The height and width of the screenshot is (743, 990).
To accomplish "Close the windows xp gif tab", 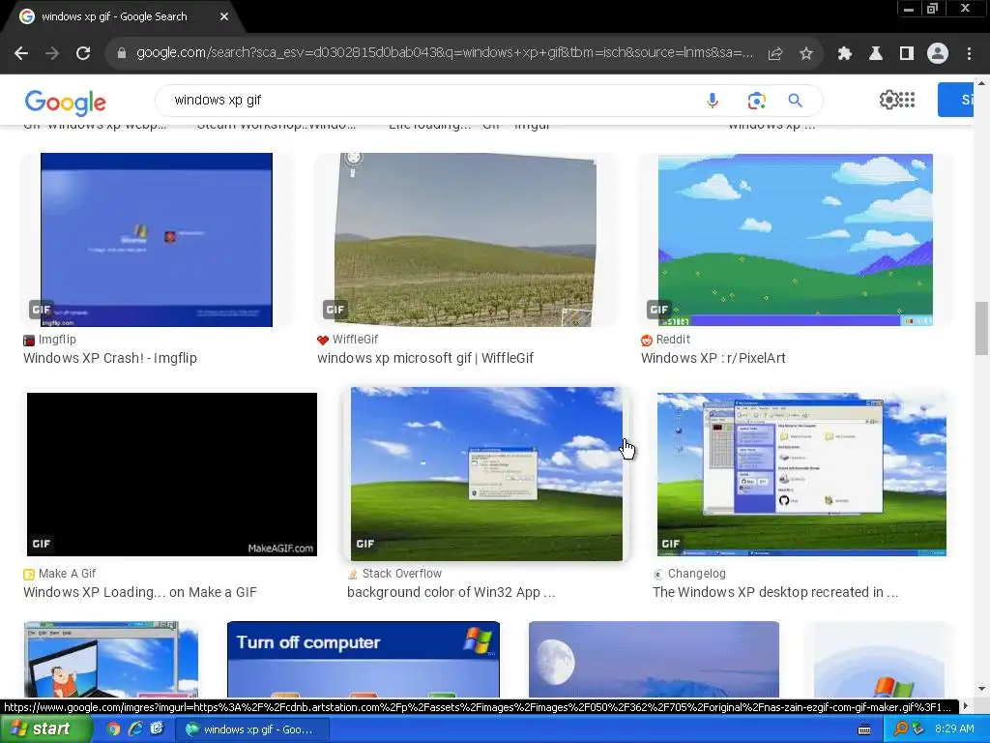I will (x=224, y=16).
